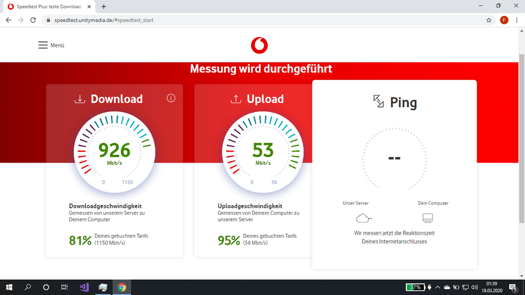Open Visual Studio from taskbar
This screenshot has height=295, width=525.
84,287
